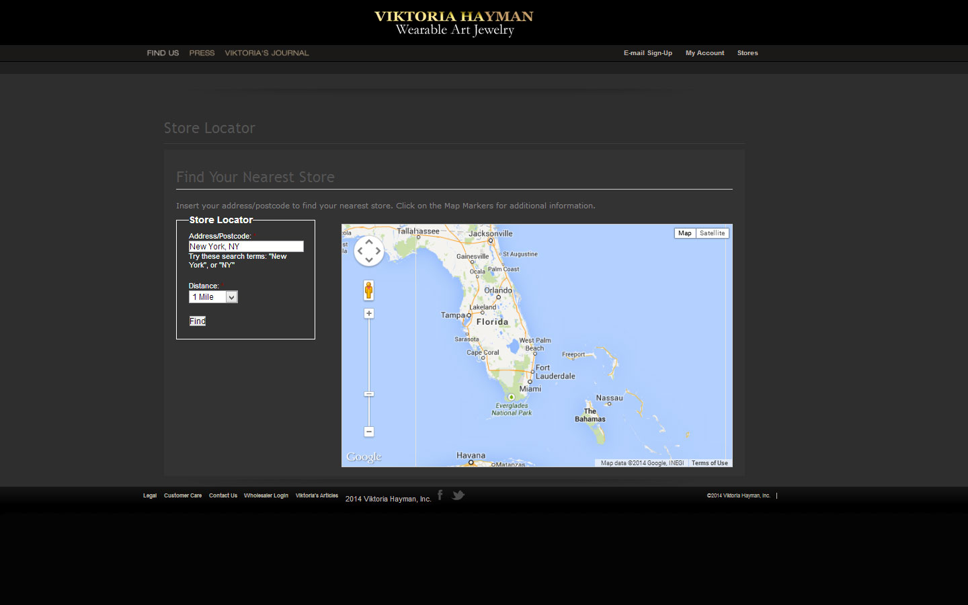Click the Fort Lauderdale label on map
Viewport: 968px width, 605px height.
point(555,372)
